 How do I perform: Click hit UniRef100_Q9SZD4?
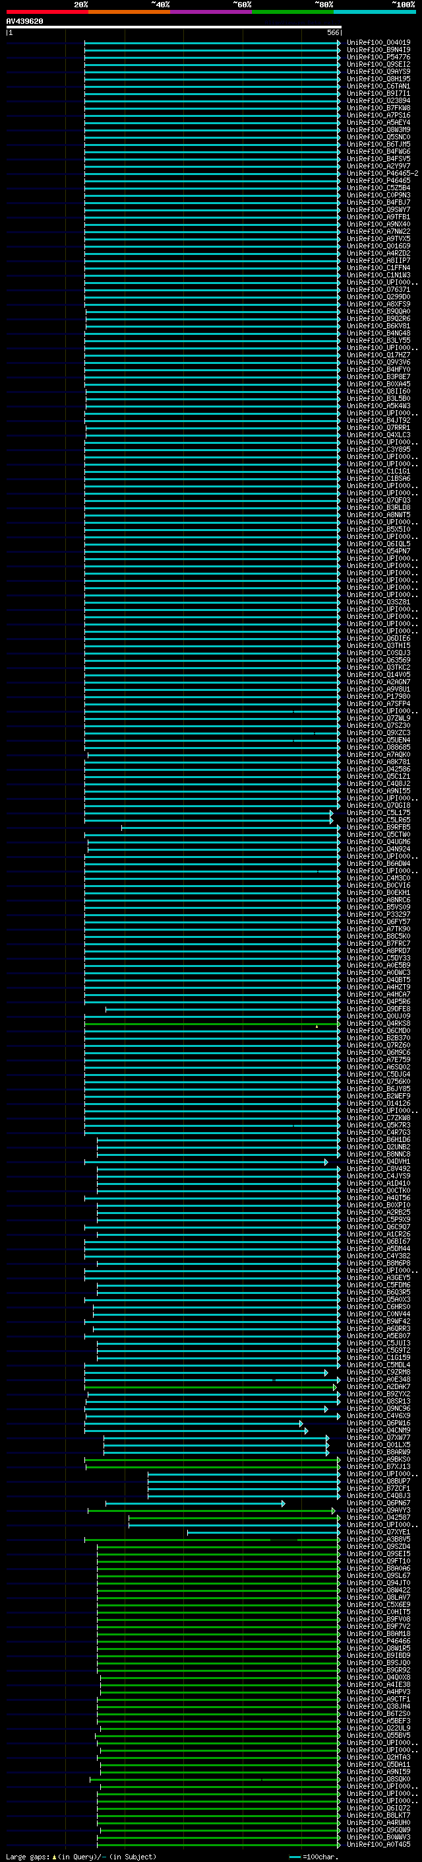tap(378, 1546)
